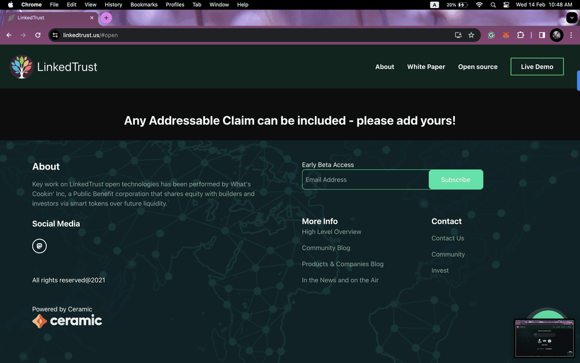View site information icon
Viewport: 580px width, 363px height.
coord(55,35)
